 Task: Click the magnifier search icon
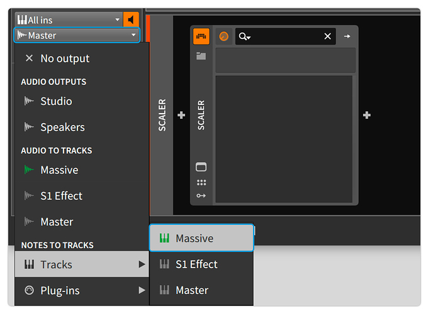(x=244, y=36)
